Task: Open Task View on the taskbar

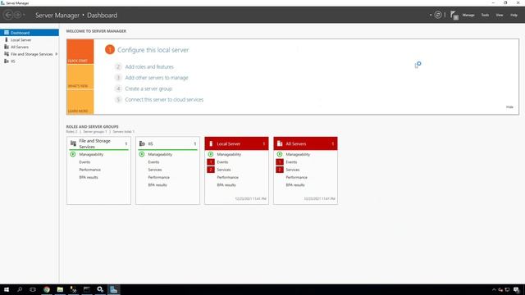Action: (x=33, y=289)
